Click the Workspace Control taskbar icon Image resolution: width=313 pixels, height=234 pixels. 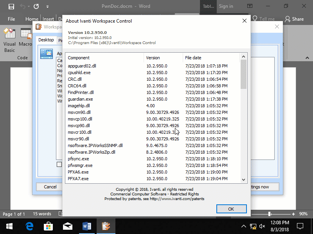tap(106, 226)
